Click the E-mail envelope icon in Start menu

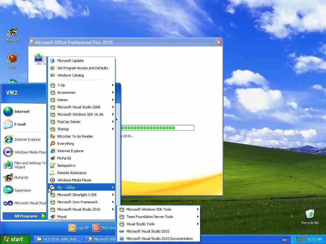click(8, 124)
